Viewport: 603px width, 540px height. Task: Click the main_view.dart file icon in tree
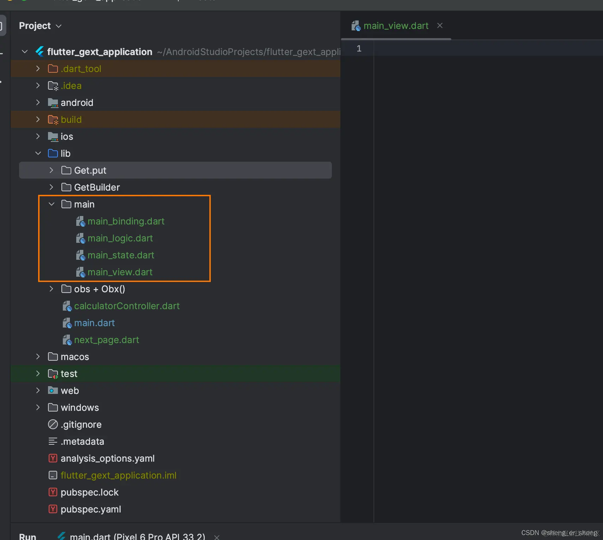coord(80,272)
